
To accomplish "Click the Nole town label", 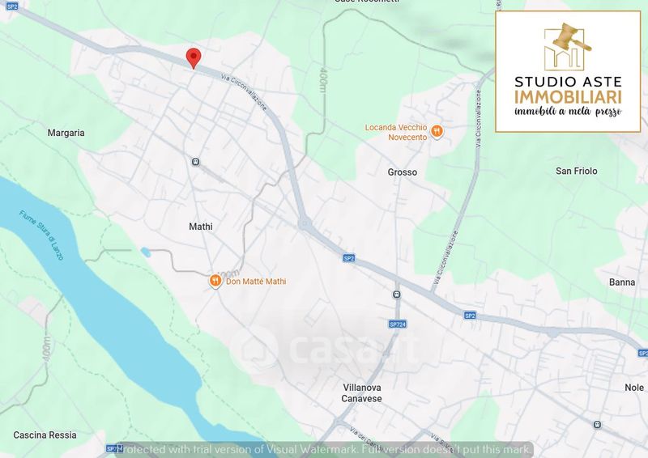I will tap(634, 388).
